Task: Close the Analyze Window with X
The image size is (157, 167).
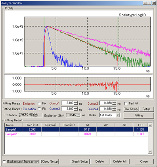Action: click(x=154, y=3)
